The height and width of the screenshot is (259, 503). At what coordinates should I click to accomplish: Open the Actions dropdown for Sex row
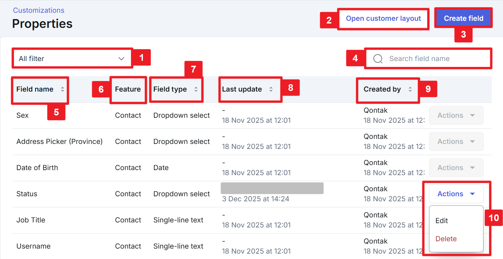pos(456,115)
